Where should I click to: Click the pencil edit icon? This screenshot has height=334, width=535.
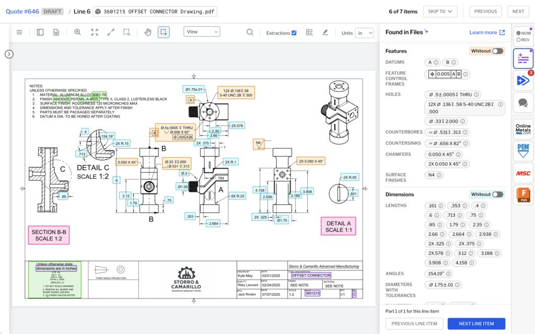pyautogui.click(x=325, y=32)
